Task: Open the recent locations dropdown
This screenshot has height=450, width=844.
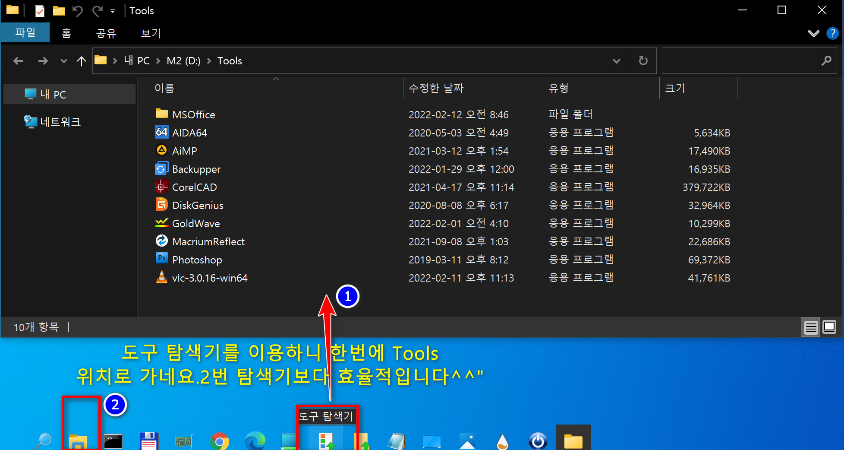Action: pyautogui.click(x=64, y=61)
